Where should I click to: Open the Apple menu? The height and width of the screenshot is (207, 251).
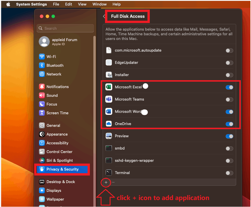click(8, 4)
